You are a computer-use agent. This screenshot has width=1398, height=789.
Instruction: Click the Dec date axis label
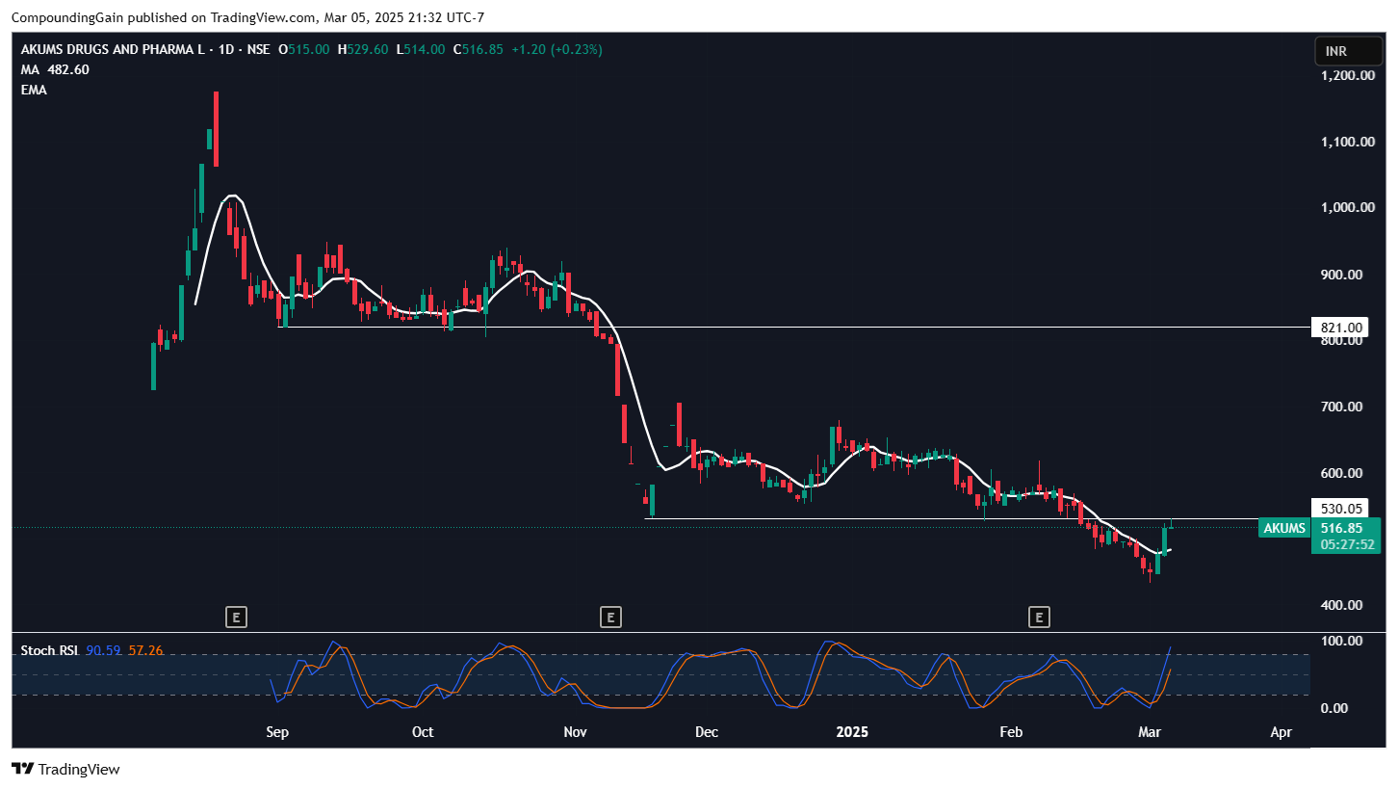tap(707, 732)
